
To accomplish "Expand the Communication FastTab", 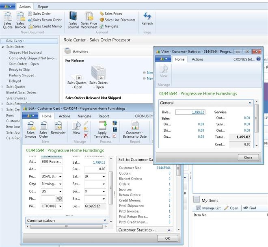I will click(105, 221).
